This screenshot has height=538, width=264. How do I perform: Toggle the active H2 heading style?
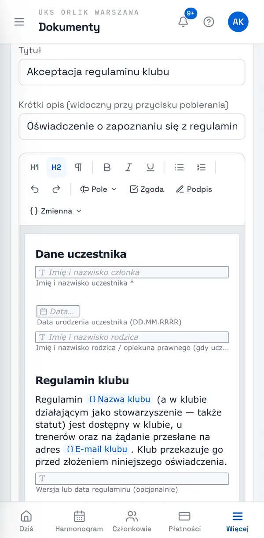click(x=56, y=167)
